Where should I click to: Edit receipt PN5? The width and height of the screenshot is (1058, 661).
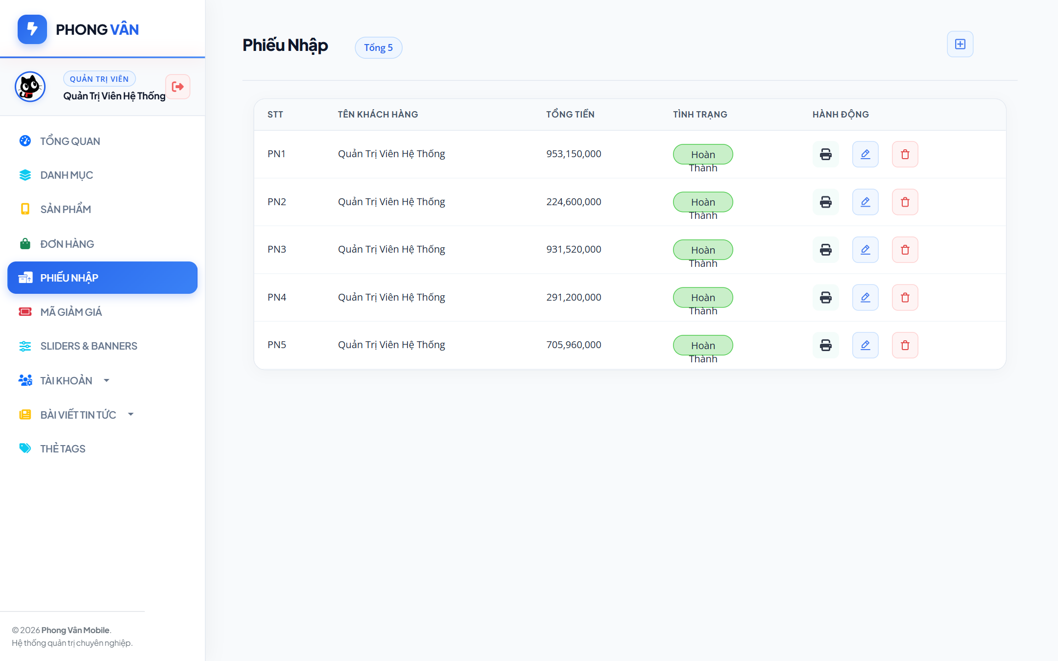coord(866,345)
